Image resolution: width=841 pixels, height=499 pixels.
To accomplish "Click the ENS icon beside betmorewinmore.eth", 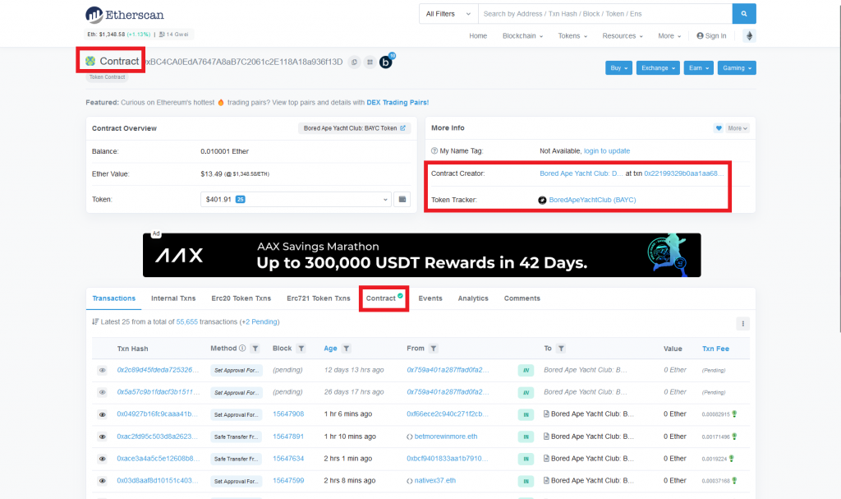I will 410,437.
